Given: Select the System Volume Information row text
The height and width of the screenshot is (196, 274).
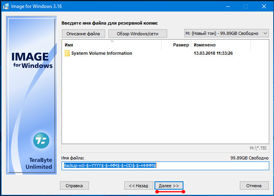Looking at the screenshot, I should [x=102, y=53].
